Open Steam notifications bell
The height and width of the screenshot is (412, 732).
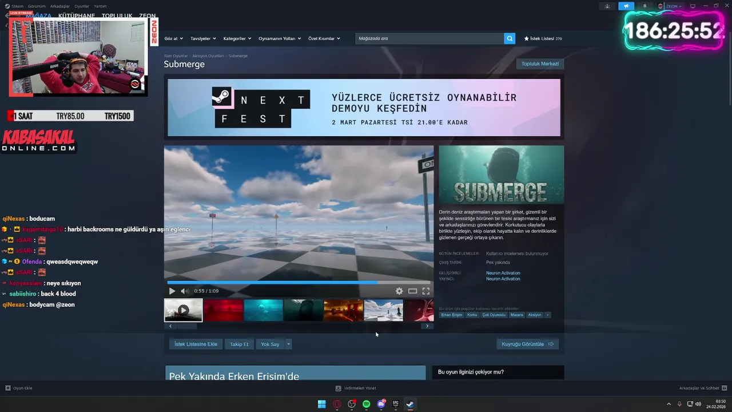tap(645, 6)
